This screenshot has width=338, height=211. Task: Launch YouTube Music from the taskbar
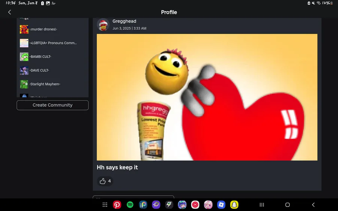coord(195,205)
